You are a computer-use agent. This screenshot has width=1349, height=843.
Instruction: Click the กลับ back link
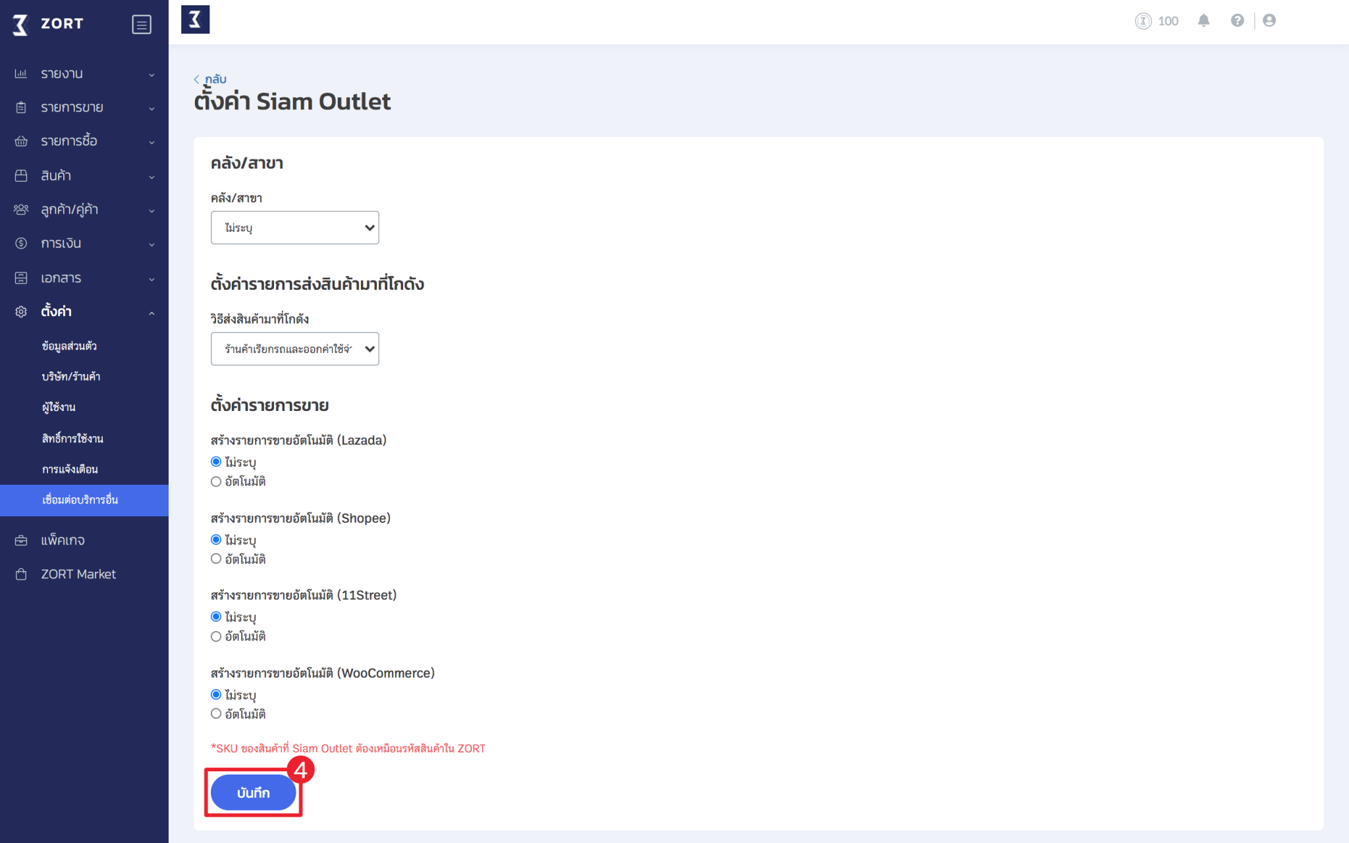215,79
